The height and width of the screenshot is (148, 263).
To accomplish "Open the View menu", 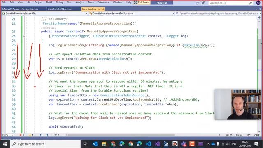I will click(x=21, y=2).
